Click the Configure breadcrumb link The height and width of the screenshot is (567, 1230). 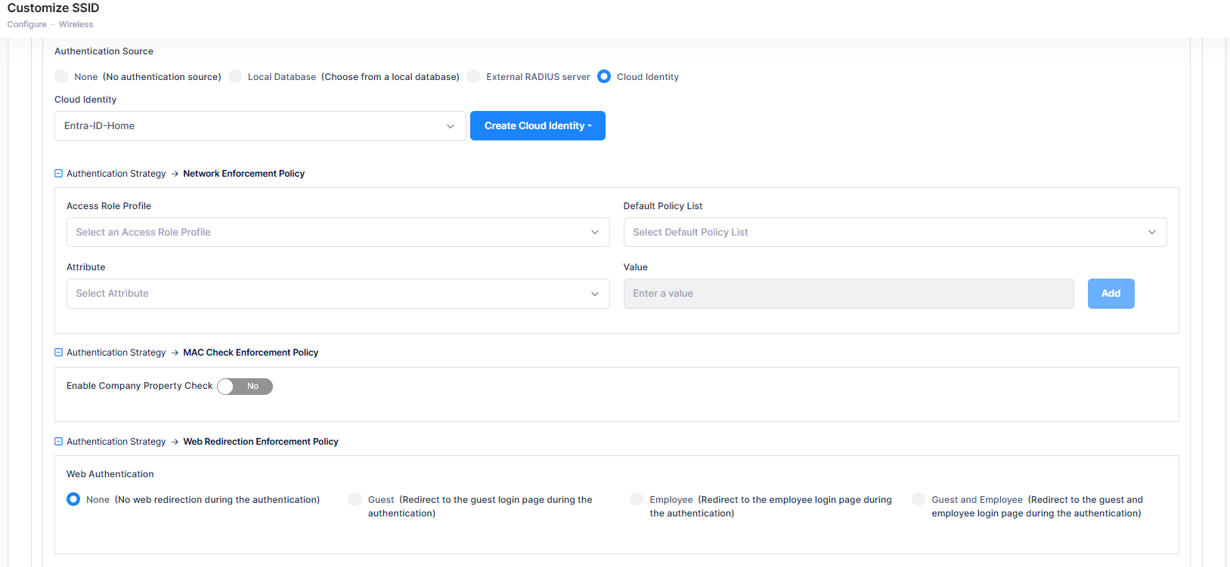[27, 24]
